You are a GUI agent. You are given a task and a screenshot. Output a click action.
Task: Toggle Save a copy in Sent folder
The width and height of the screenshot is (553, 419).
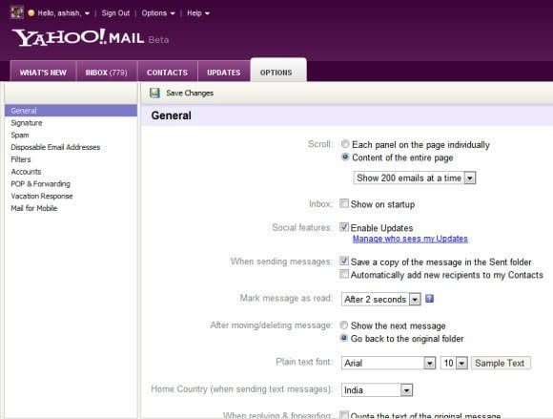point(344,261)
